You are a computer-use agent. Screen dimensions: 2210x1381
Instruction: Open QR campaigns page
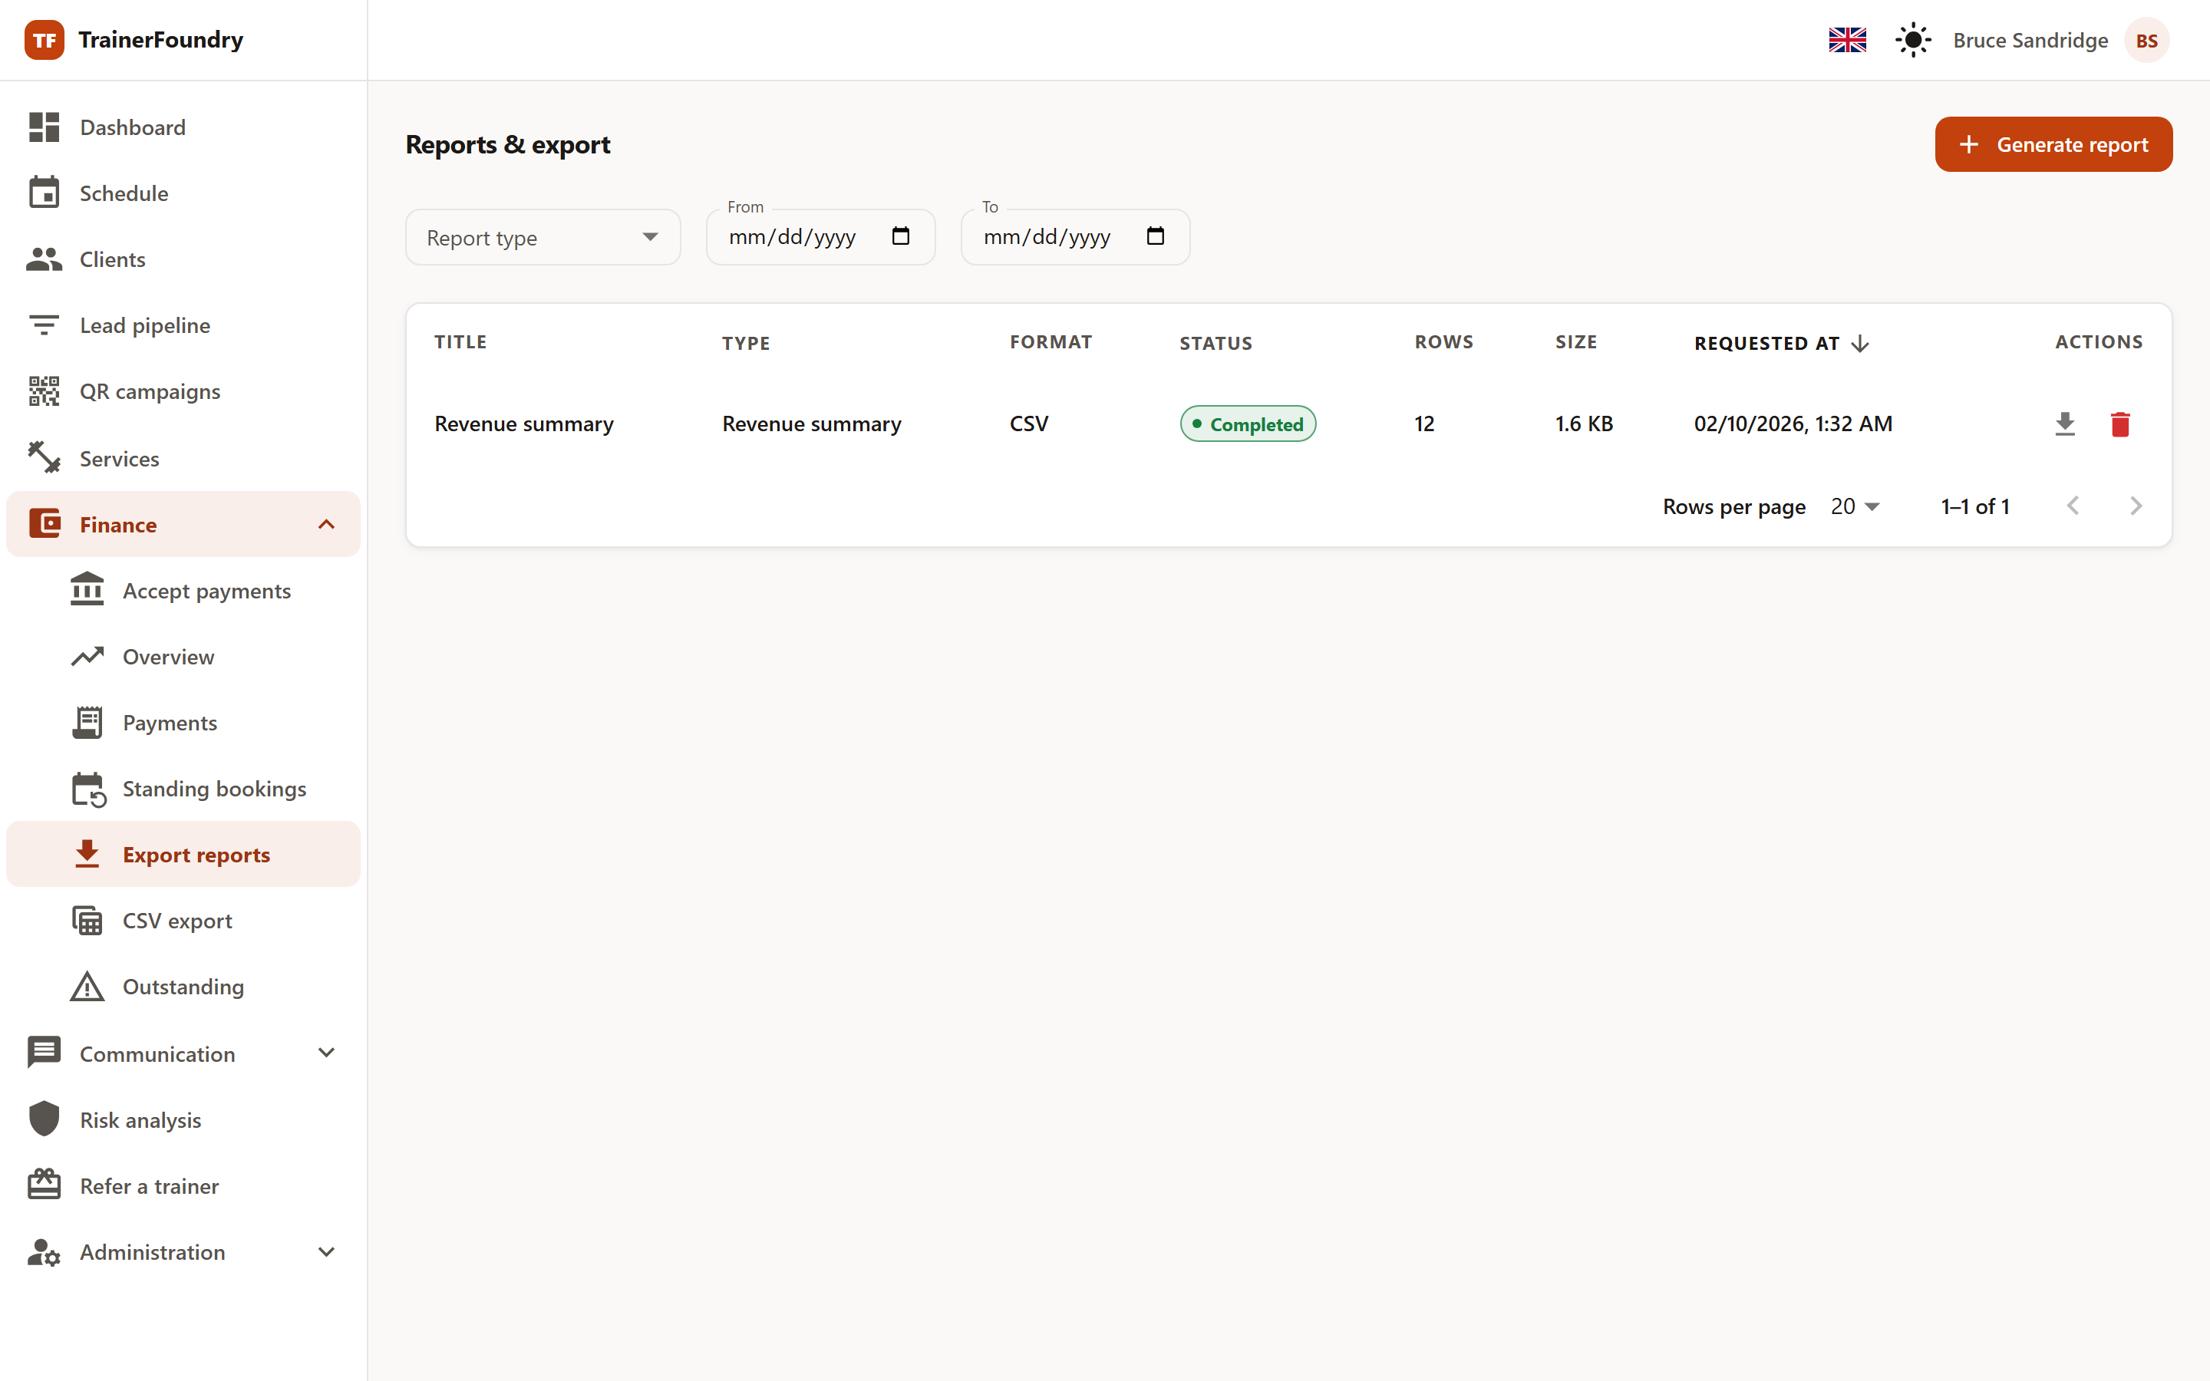[x=183, y=392]
